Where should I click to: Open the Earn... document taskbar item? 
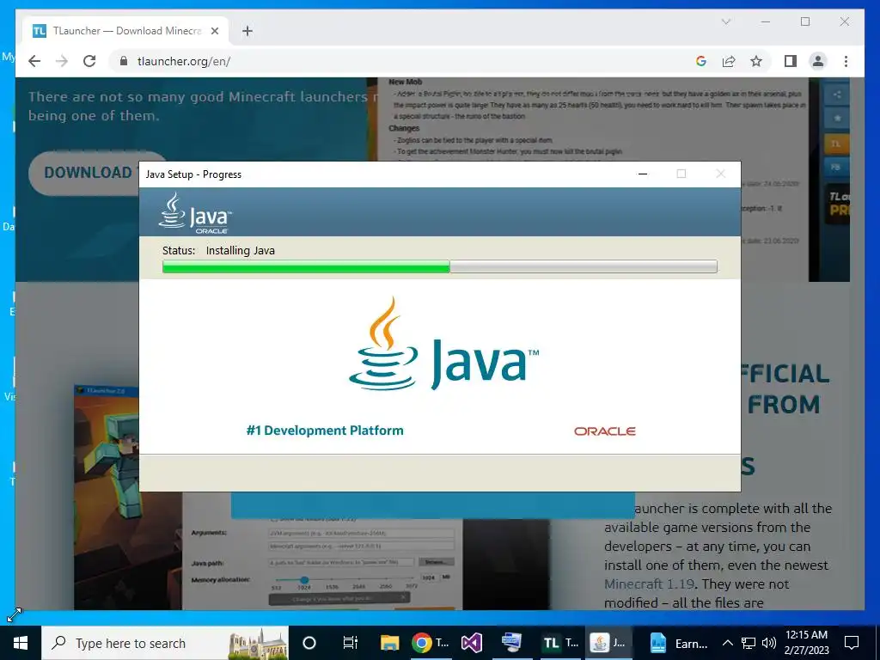(x=679, y=643)
